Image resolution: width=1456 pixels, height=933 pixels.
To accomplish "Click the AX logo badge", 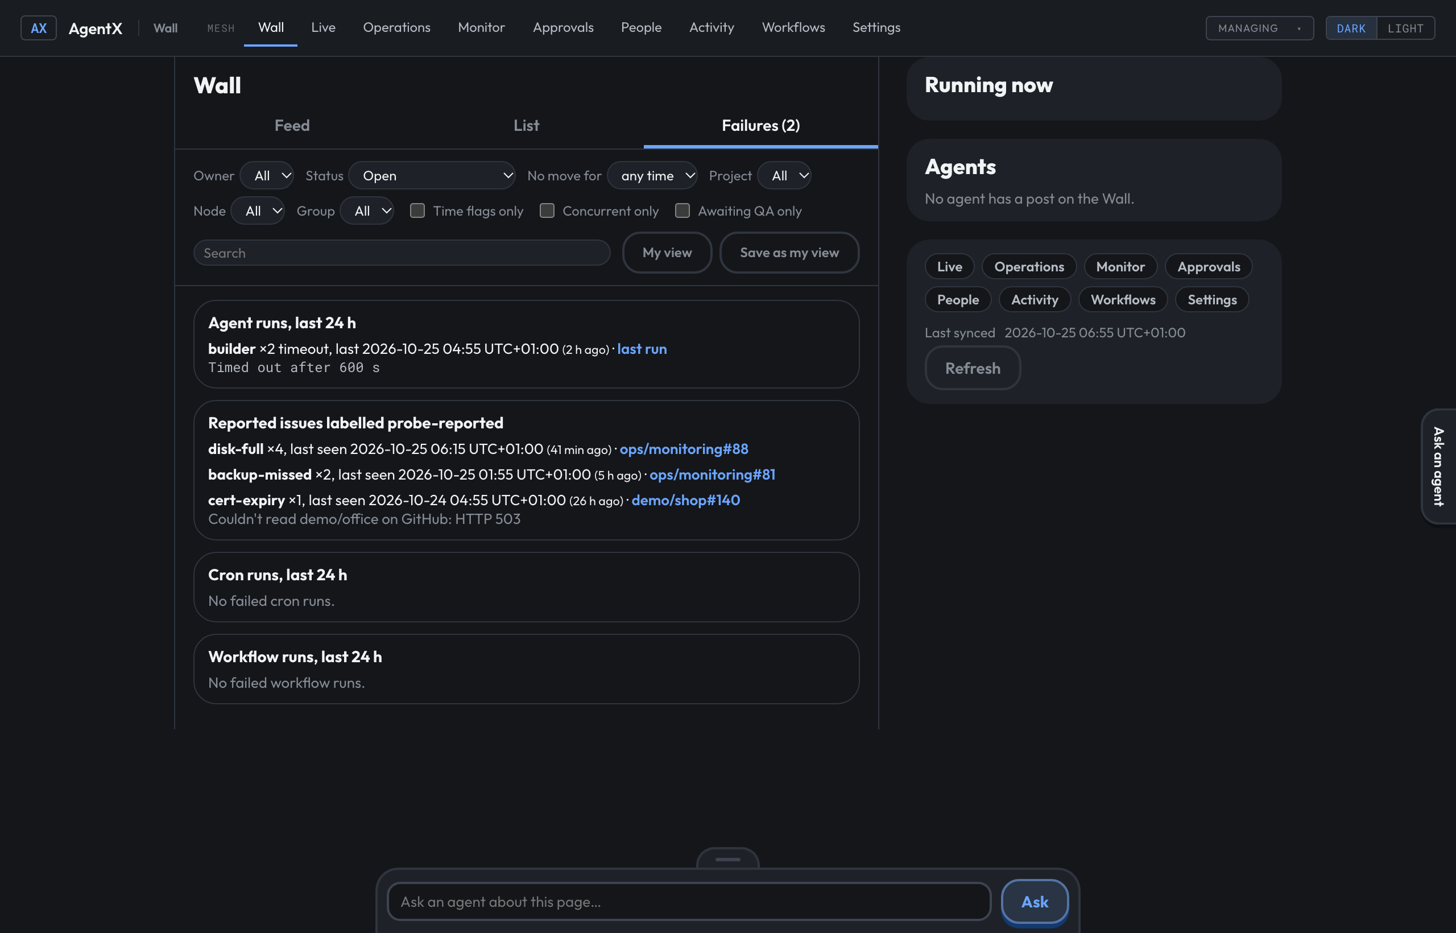I will click(39, 28).
